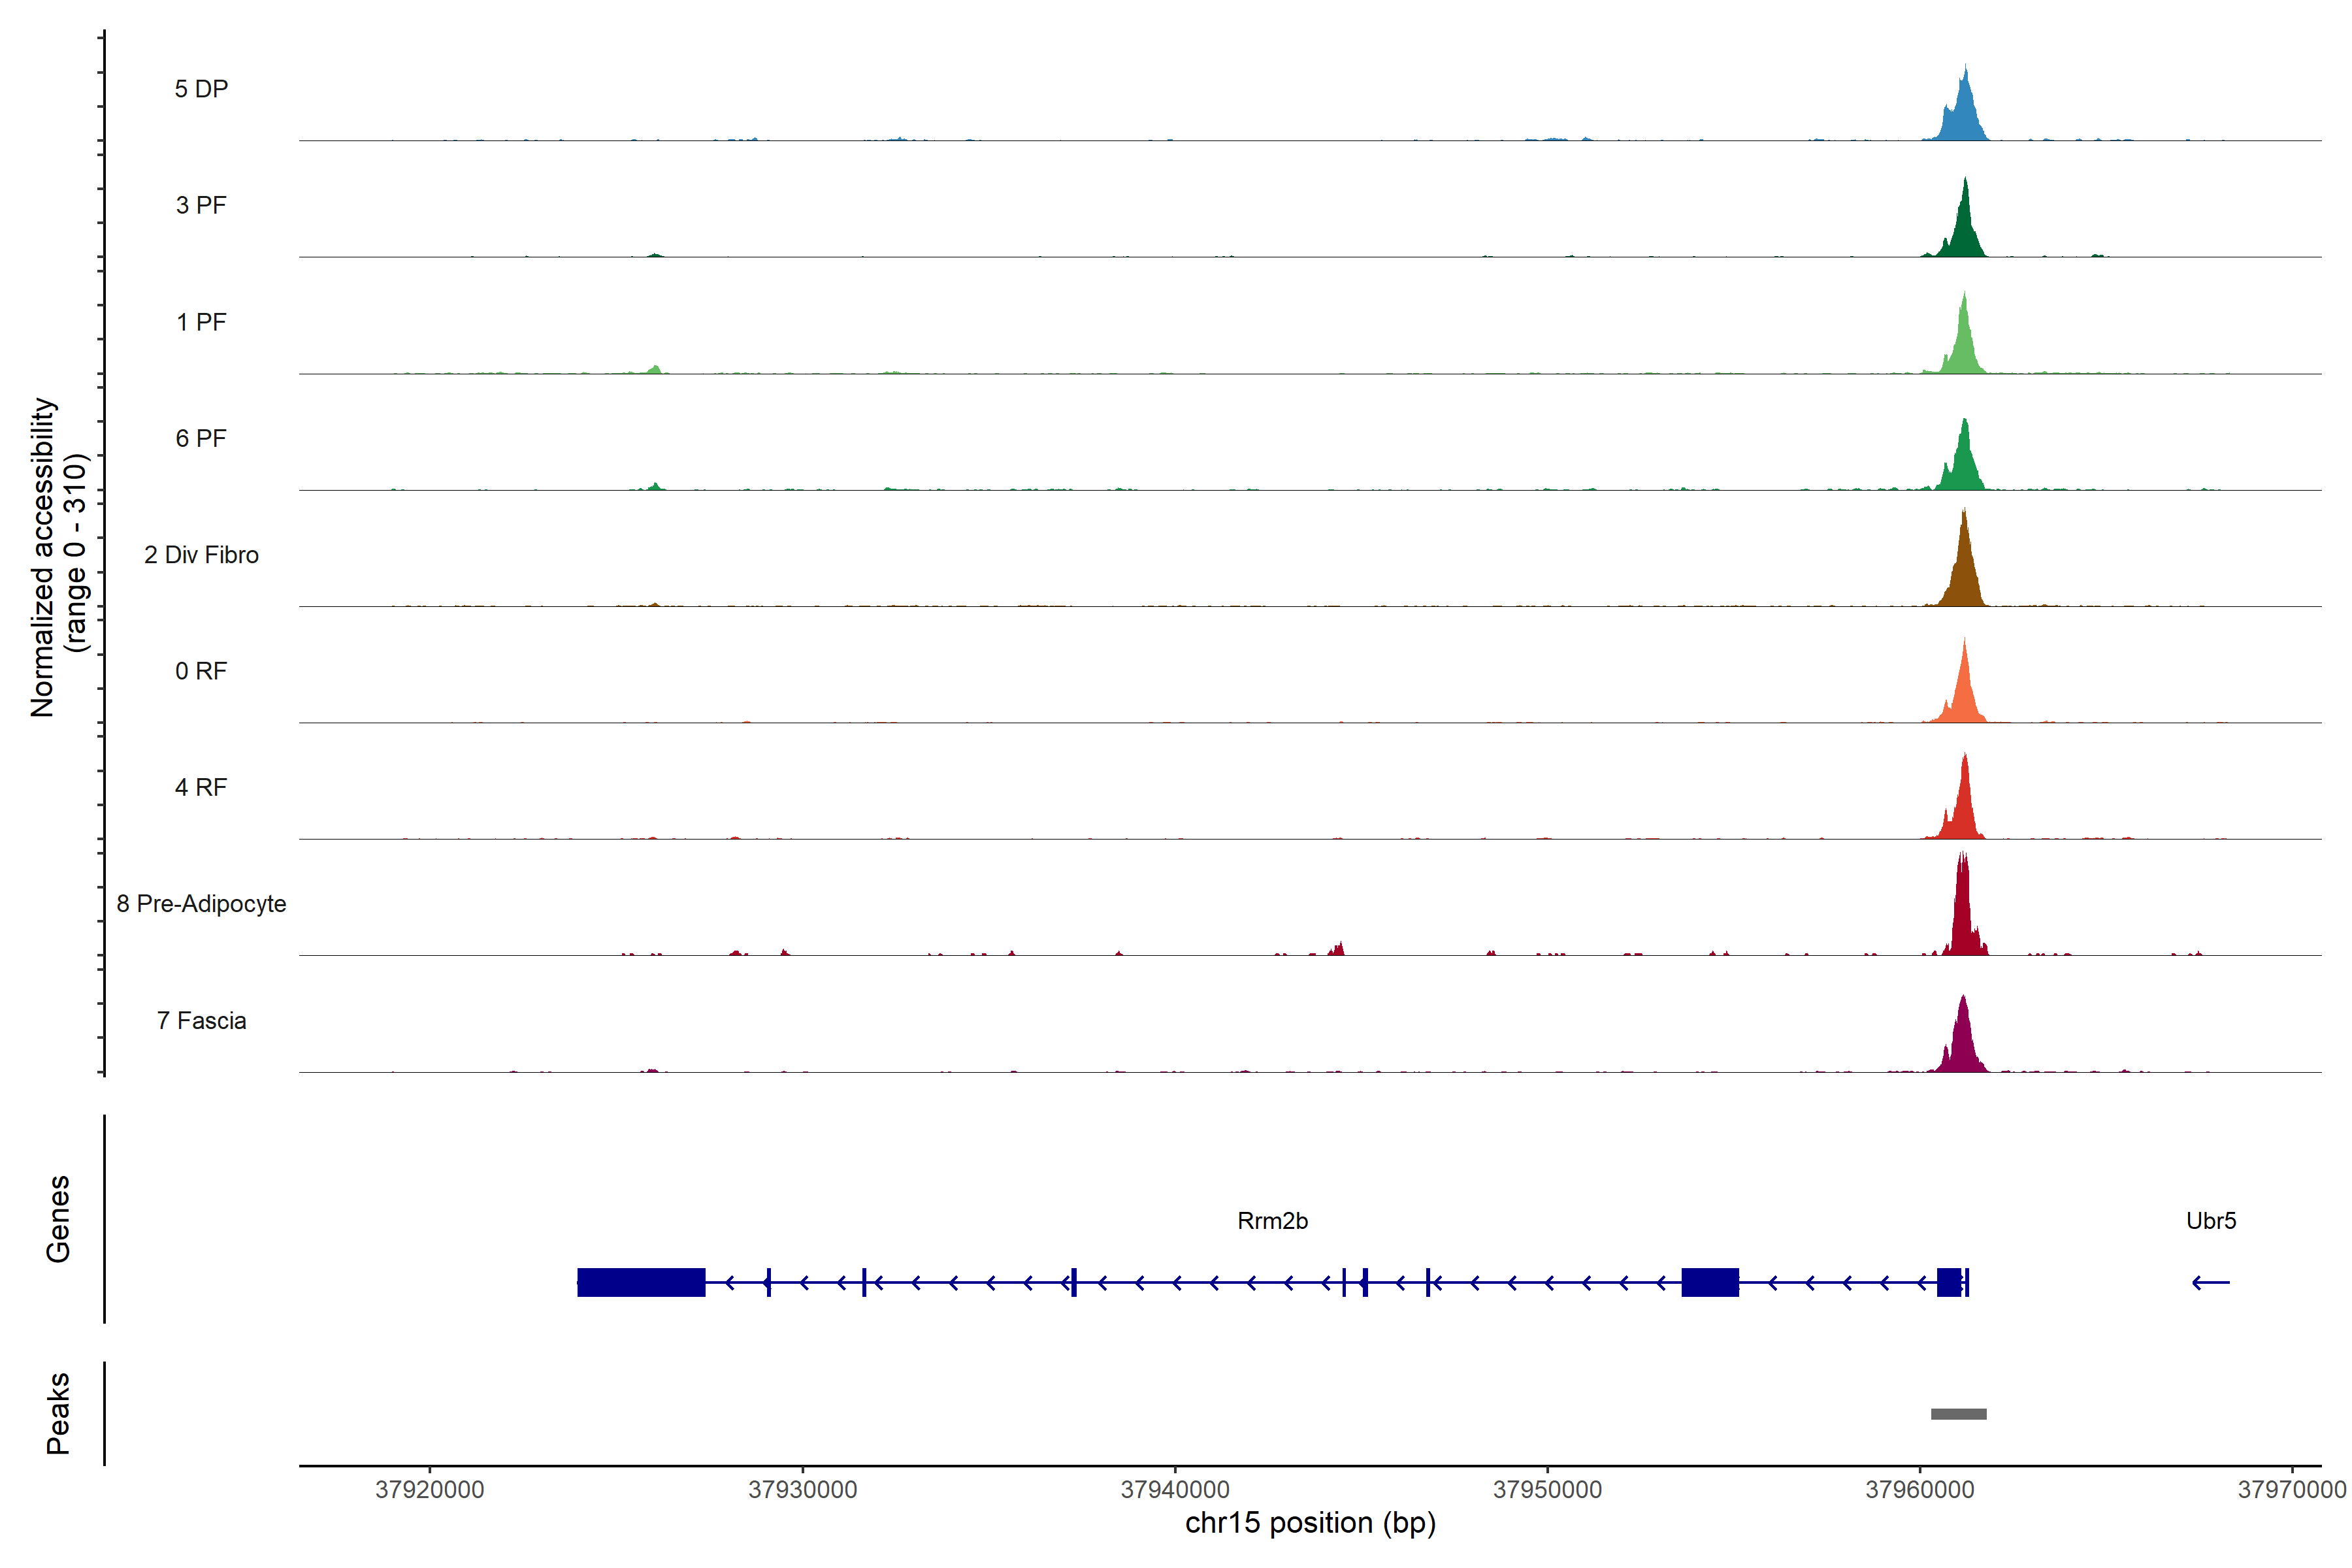Click the 2 Div Fibro label
The width and height of the screenshot is (2352, 1568).
[201, 555]
